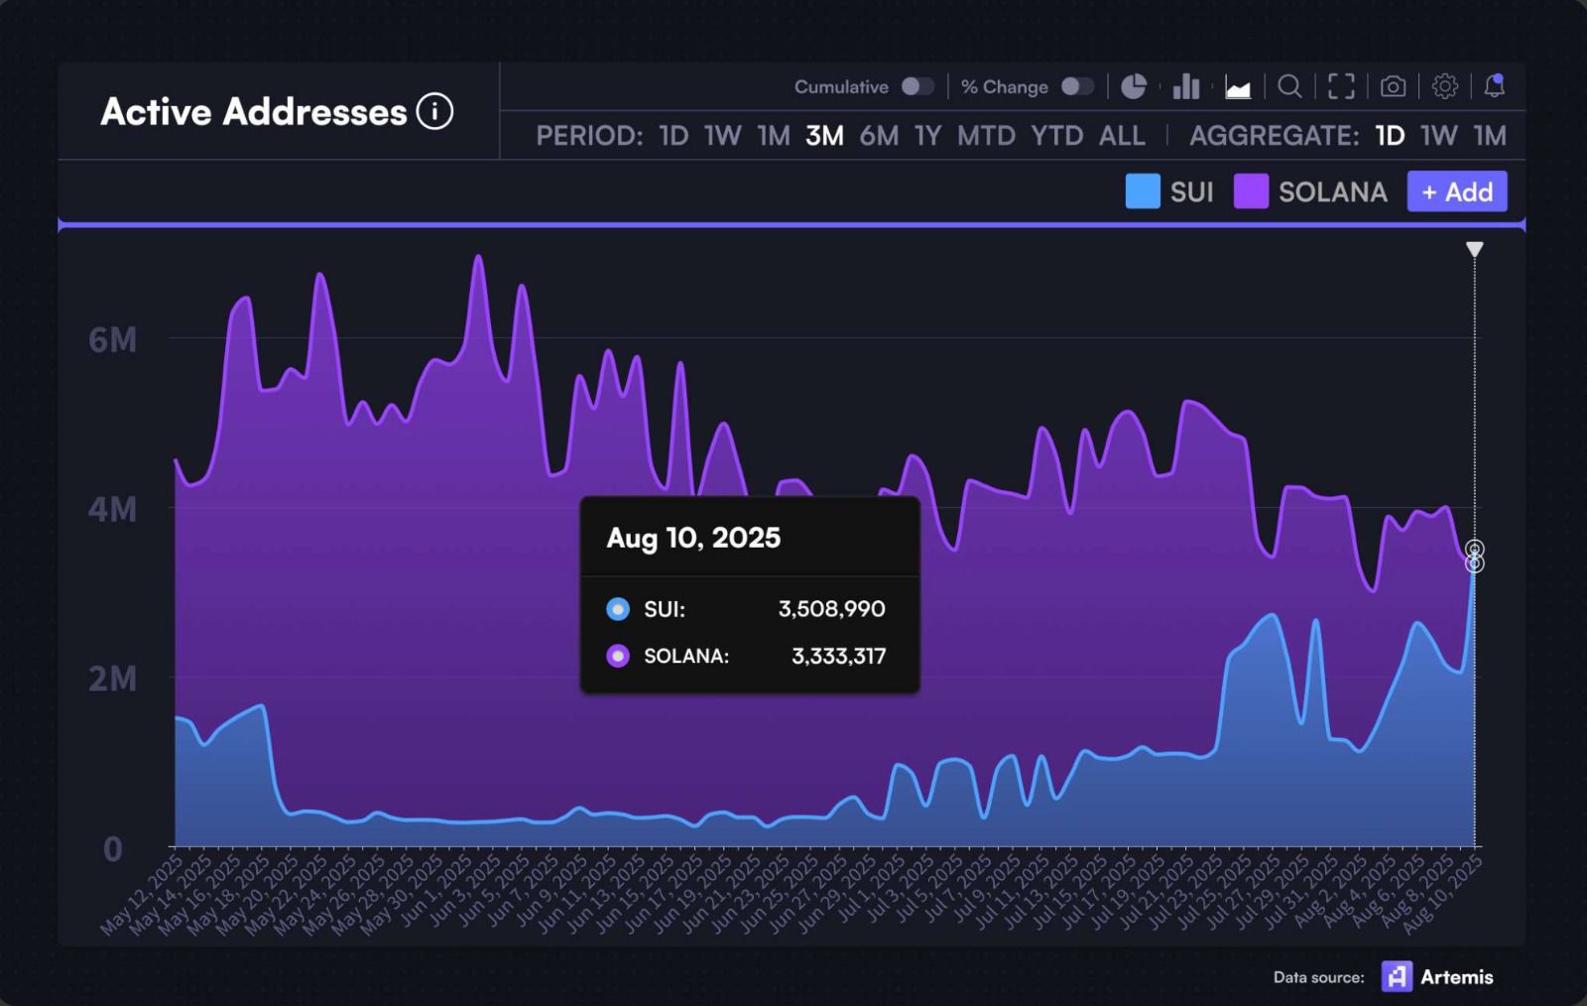This screenshot has width=1587, height=1006.
Task: Set aggregate to 1M
Action: point(1490,136)
